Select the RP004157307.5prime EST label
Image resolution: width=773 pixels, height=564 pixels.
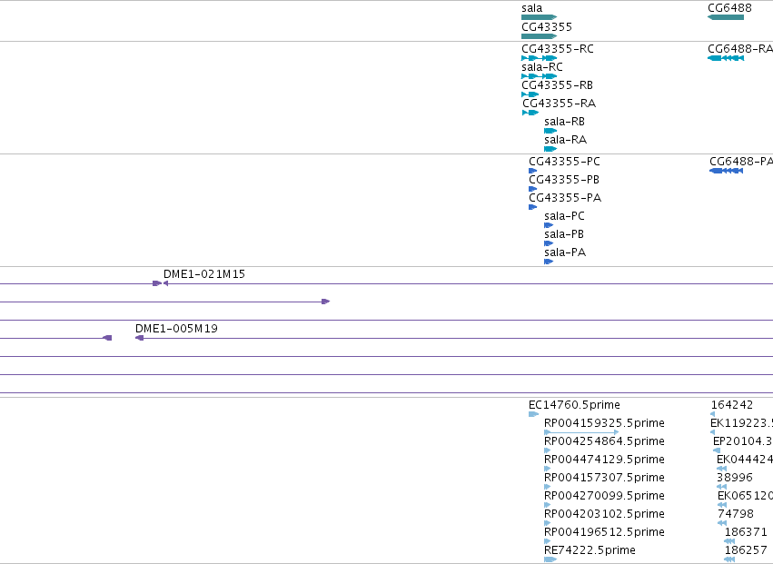point(604,479)
